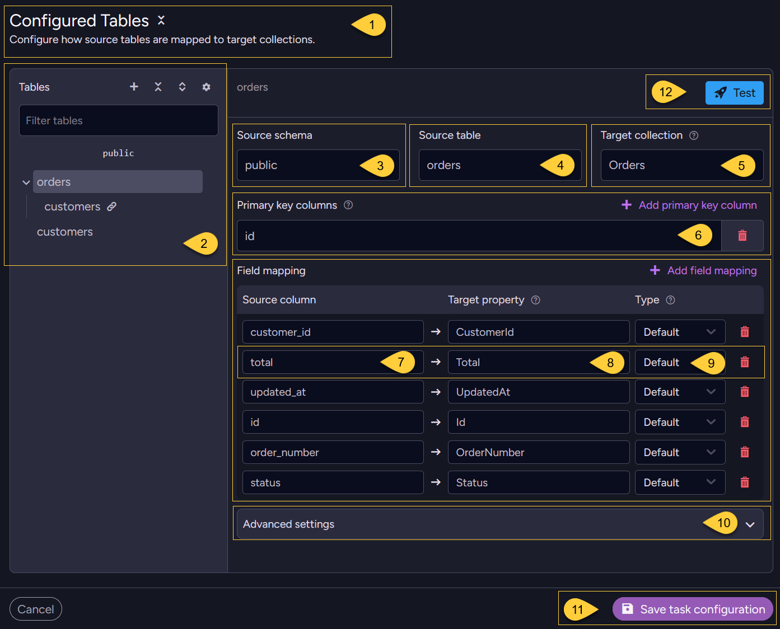Open Type dropdown for order_number

680,452
